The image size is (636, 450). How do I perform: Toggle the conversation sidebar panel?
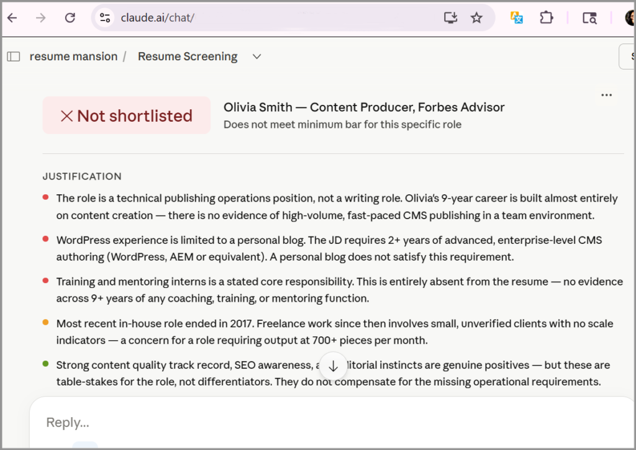coord(13,56)
